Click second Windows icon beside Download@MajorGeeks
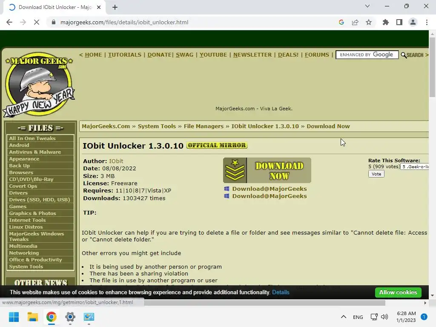The width and height of the screenshot is (436, 327). click(227, 196)
